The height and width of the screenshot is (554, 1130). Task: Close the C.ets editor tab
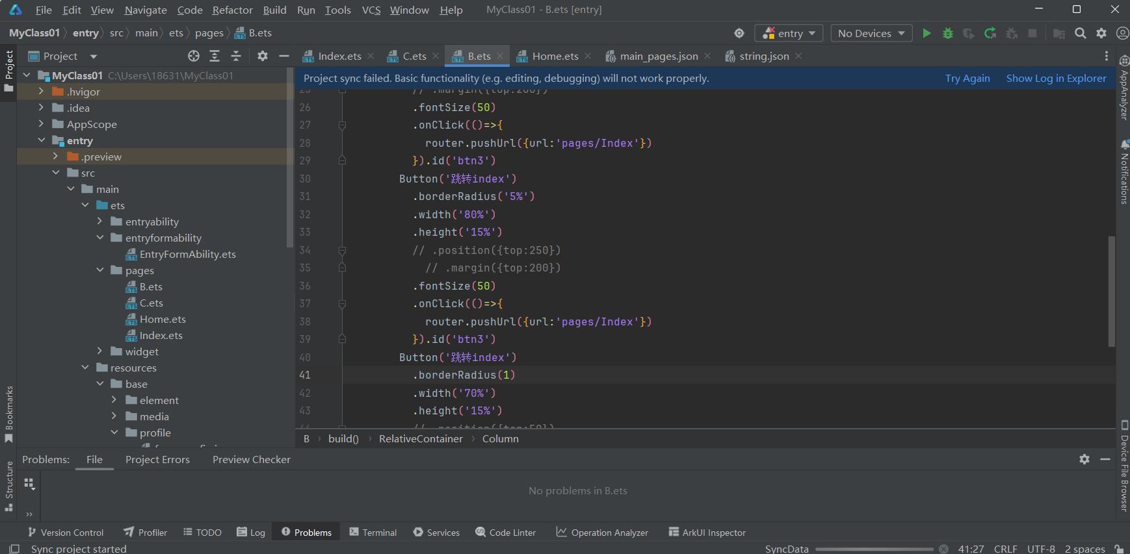(436, 57)
